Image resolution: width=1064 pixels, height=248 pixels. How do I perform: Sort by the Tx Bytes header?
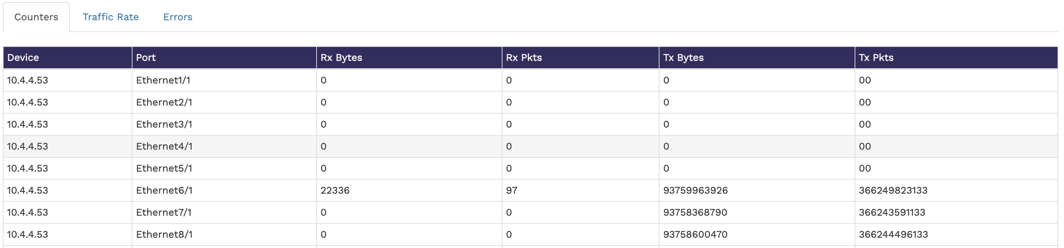(x=683, y=58)
